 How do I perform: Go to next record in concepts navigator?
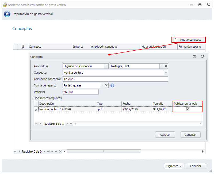(x=44, y=151)
